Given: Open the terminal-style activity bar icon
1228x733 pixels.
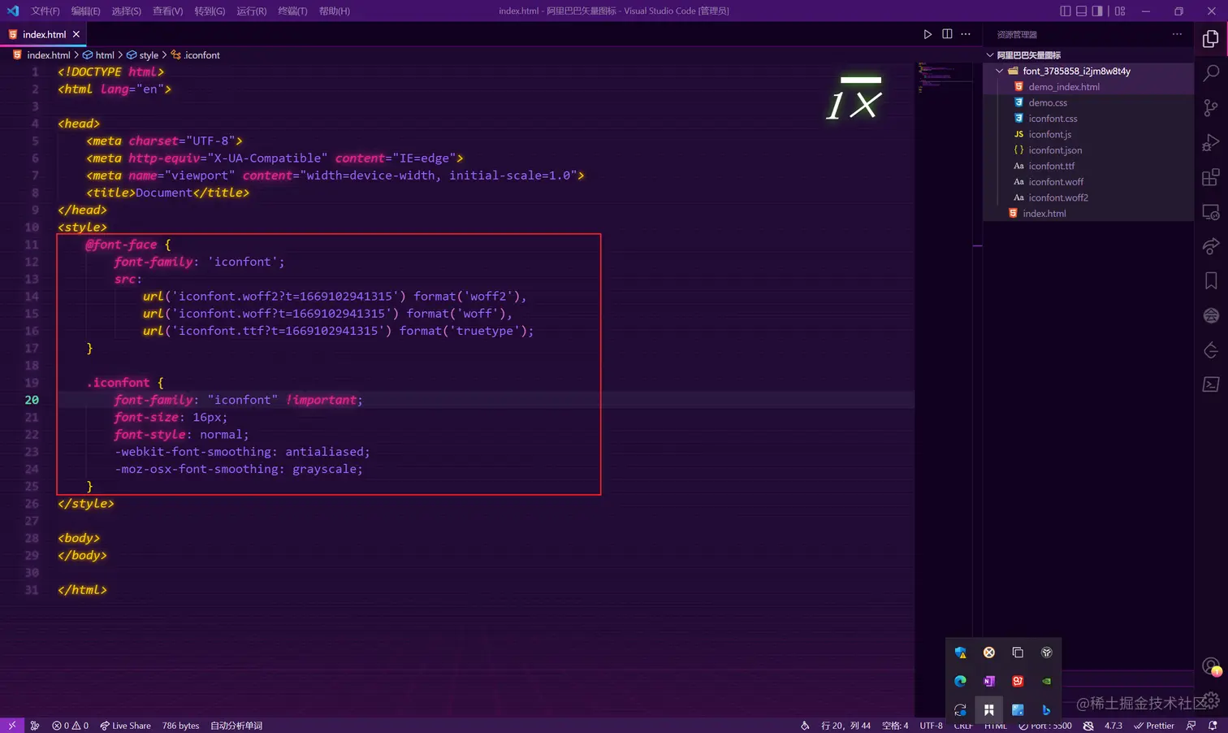Looking at the screenshot, I should [x=1210, y=384].
